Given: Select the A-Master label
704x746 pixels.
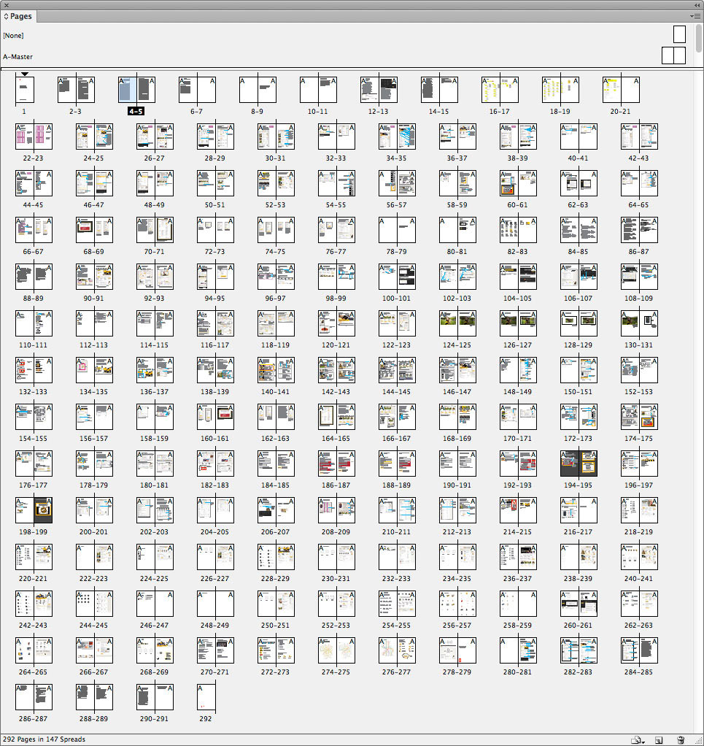Looking at the screenshot, I should (18, 57).
